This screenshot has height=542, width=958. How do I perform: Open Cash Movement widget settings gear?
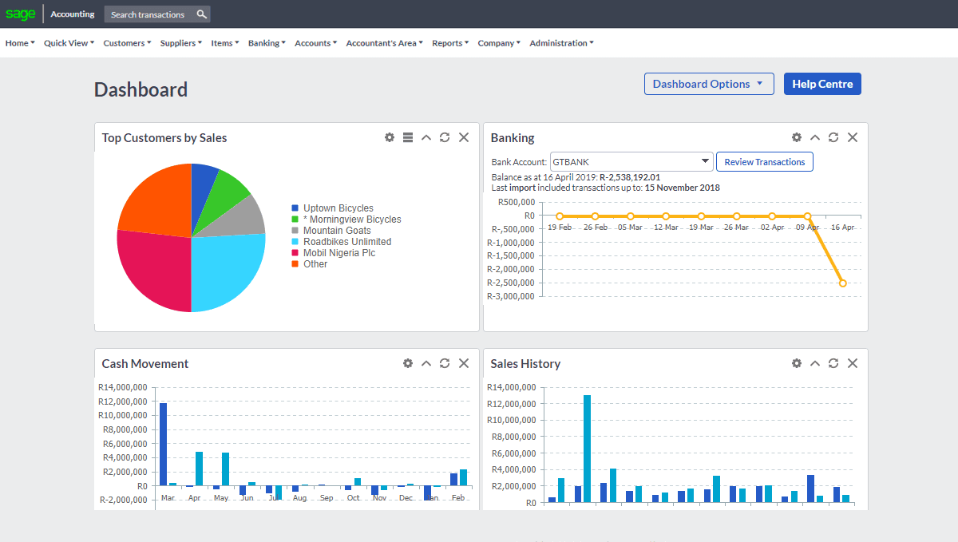coord(407,363)
